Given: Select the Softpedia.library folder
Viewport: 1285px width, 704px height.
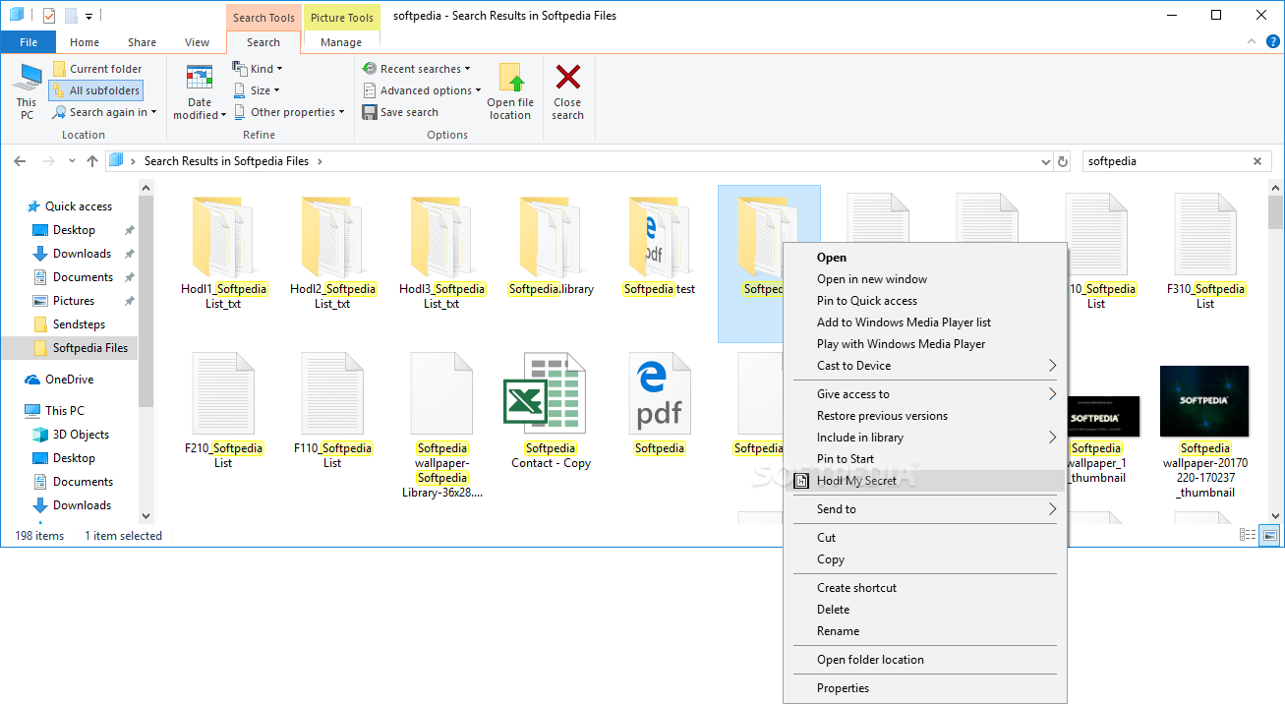Looking at the screenshot, I should tap(551, 245).
